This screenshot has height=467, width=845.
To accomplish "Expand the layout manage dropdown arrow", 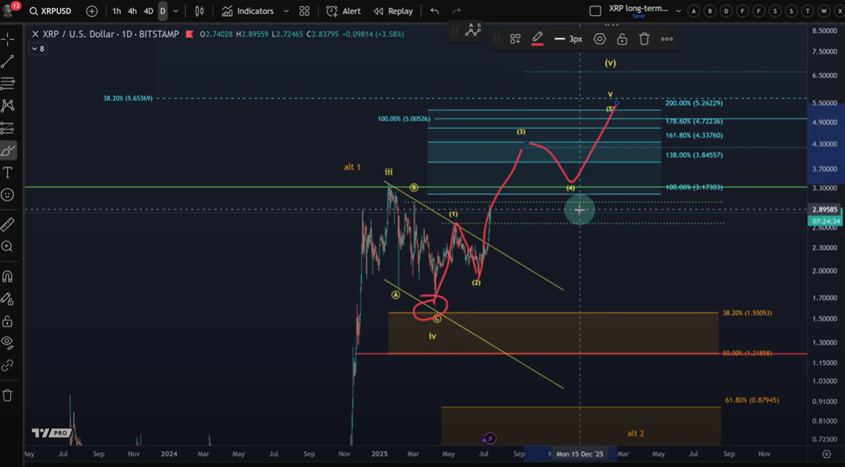I will [x=679, y=11].
